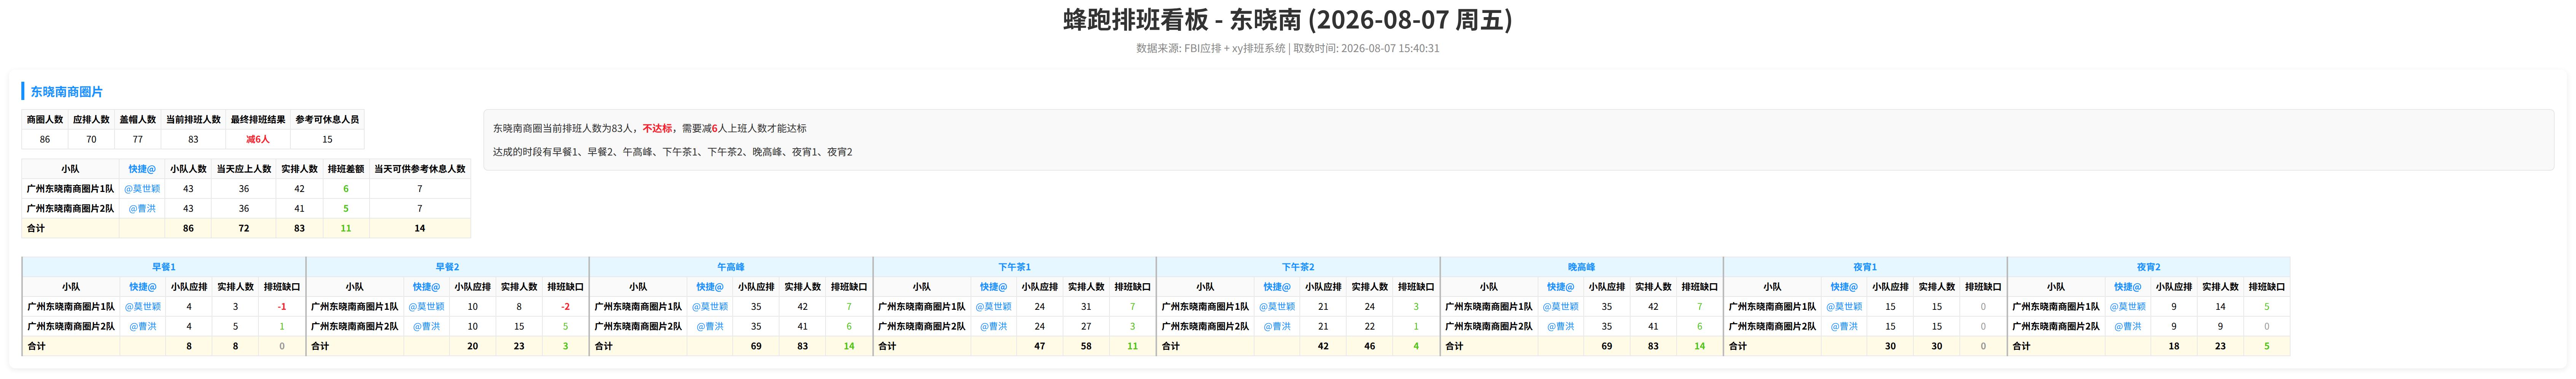This screenshot has width=2576, height=379.
Task: Click the 早餐1 period header
Action: tap(164, 267)
